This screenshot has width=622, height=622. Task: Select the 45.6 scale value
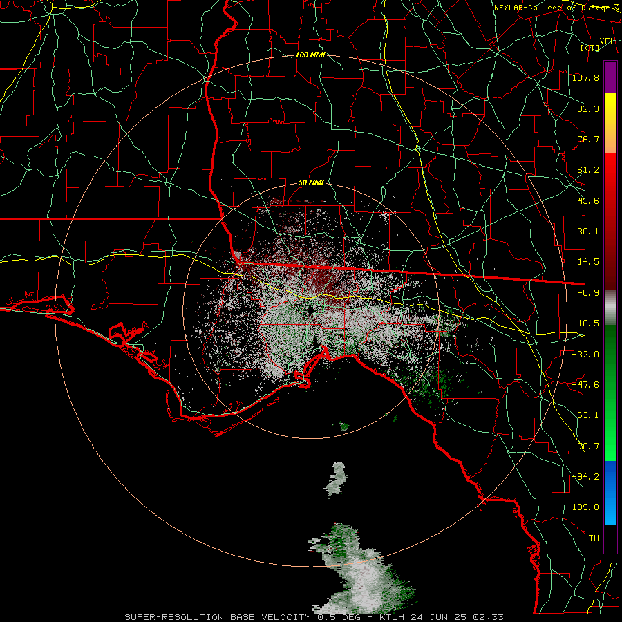pyautogui.click(x=588, y=200)
